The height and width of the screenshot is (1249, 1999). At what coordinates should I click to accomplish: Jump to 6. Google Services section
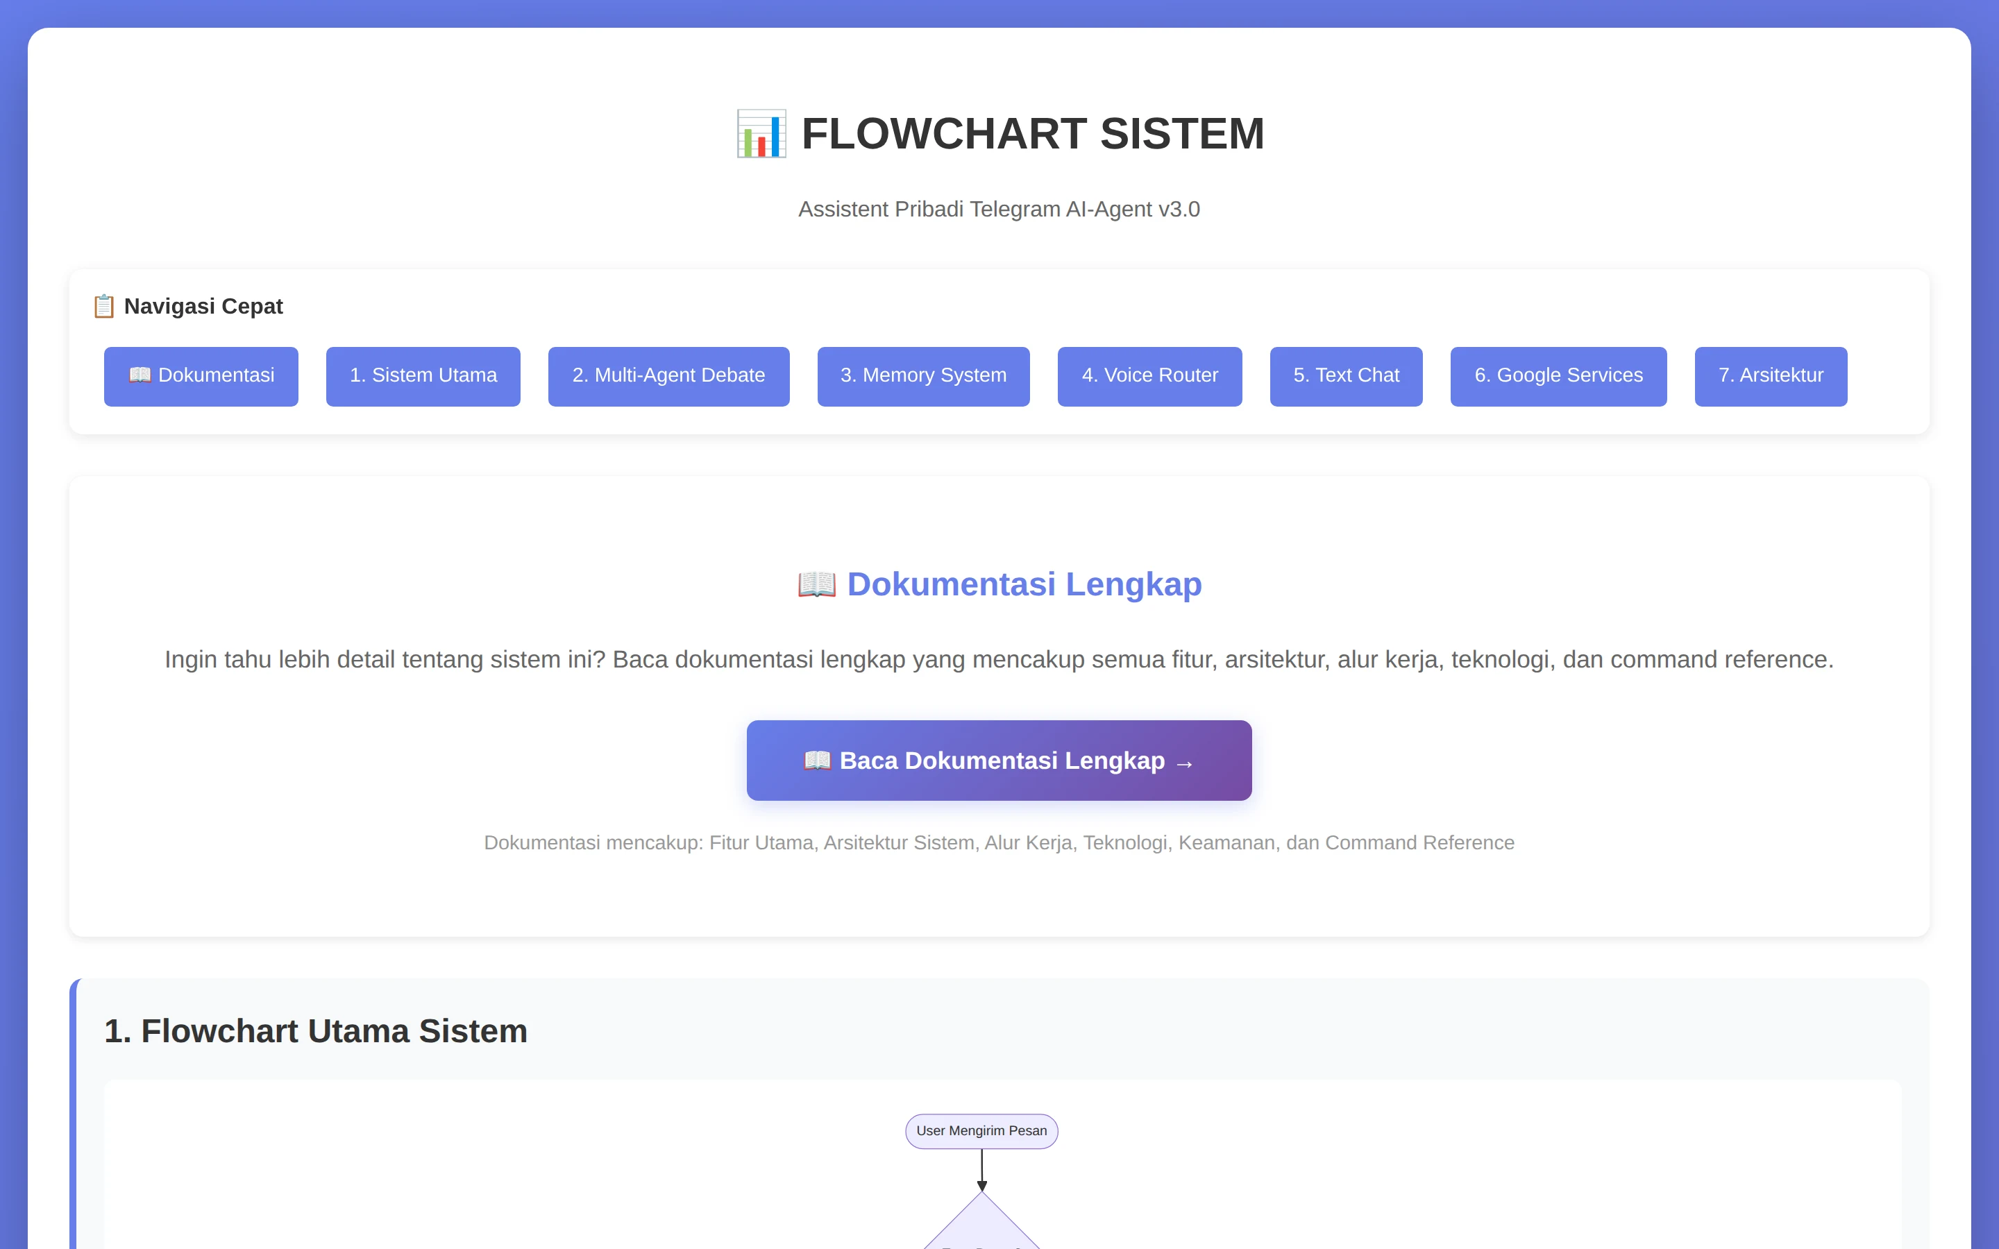pos(1559,376)
